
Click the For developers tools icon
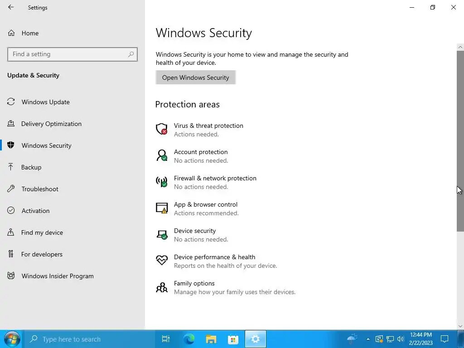tap(11, 254)
